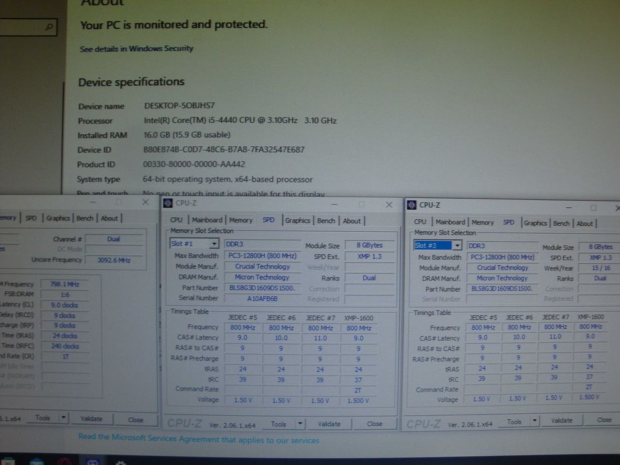
Task: Switch to Memory tab in Slot #3 window
Action: click(x=482, y=223)
